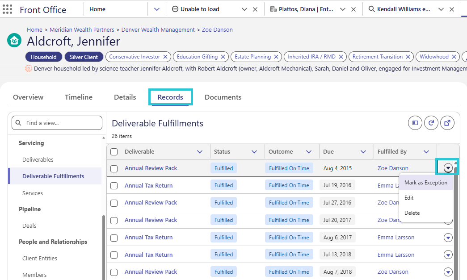467x280 pixels.
Task: Follow the Zoe Danson breadcrumb link
Action: coord(217,30)
